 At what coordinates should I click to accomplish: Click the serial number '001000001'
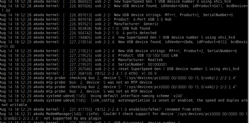[157, 64]
